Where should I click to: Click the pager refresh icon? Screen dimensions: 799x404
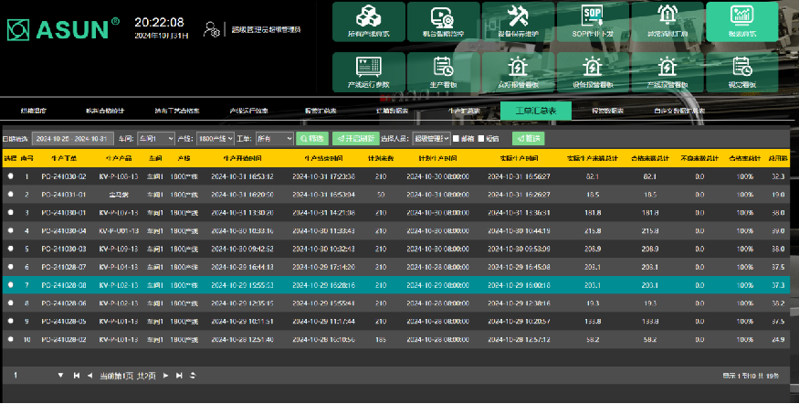click(193, 376)
